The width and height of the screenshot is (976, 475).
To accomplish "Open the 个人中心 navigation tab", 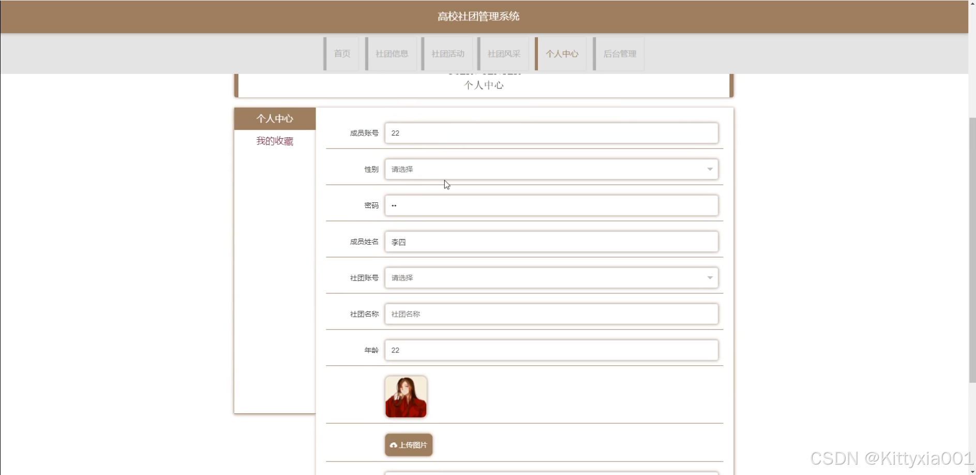I will pyautogui.click(x=561, y=54).
